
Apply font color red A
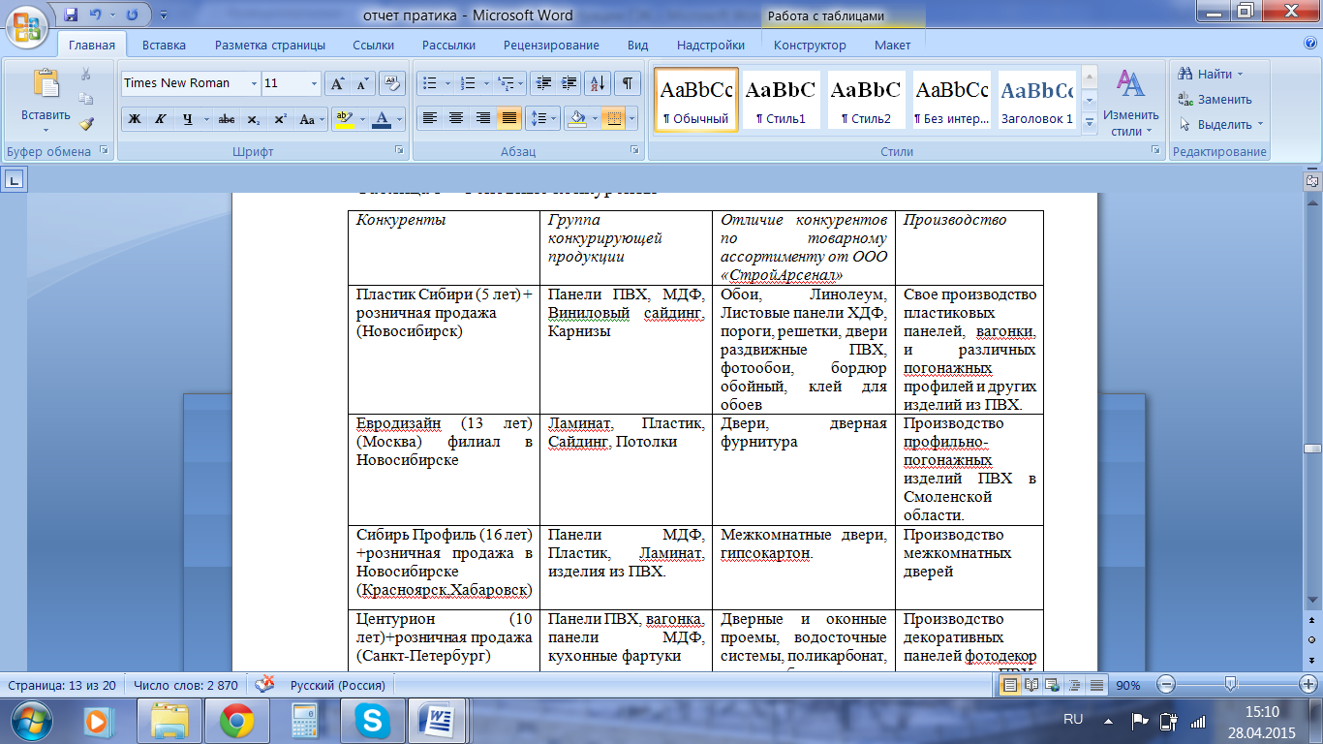[382, 119]
